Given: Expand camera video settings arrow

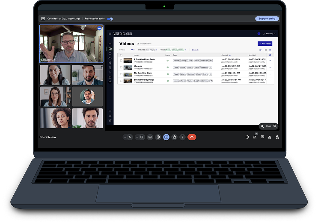Looking at the screenshot, I should tap(137, 137).
